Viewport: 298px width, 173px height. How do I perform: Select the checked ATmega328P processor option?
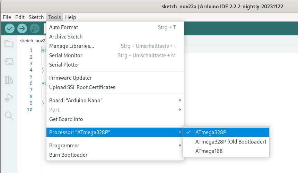[x=226, y=132]
